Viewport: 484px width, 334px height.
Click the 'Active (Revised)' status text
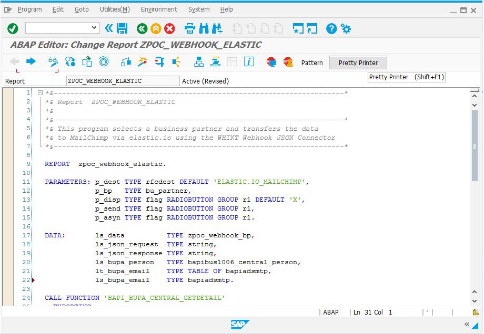(x=205, y=81)
